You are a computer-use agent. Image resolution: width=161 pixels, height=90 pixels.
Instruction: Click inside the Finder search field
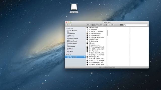coord(136,25)
